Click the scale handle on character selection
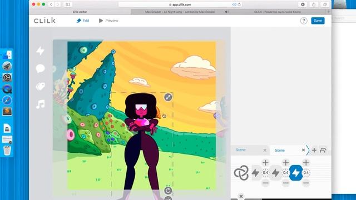The width and height of the screenshot is (356, 200). pos(168,97)
